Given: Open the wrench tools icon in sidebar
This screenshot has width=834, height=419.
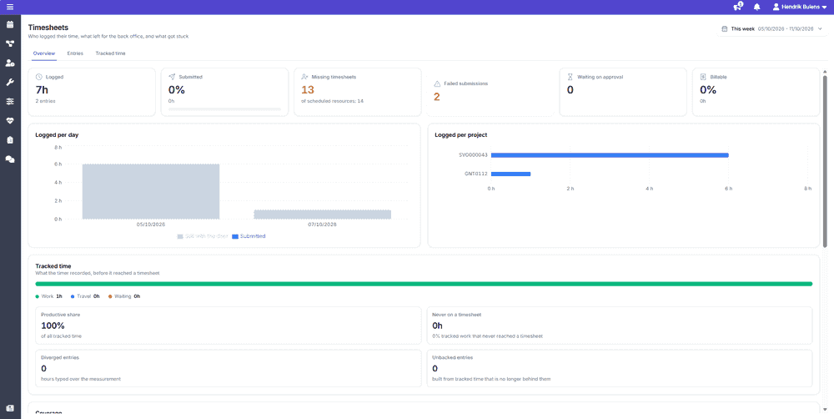Looking at the screenshot, I should click(9, 82).
